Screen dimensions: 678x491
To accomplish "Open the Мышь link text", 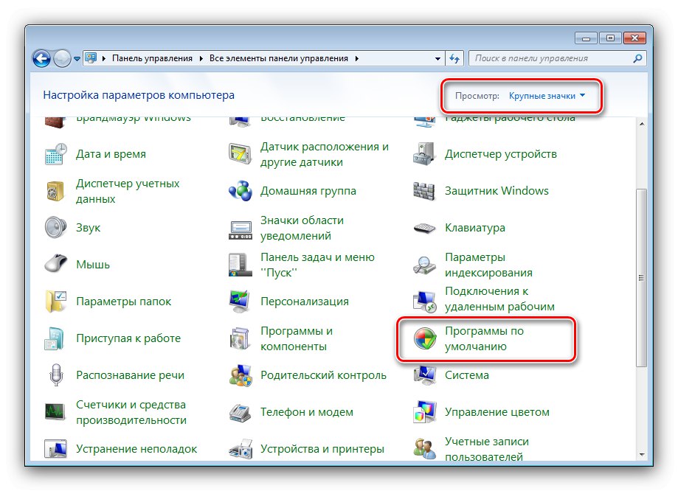I will coord(93,265).
